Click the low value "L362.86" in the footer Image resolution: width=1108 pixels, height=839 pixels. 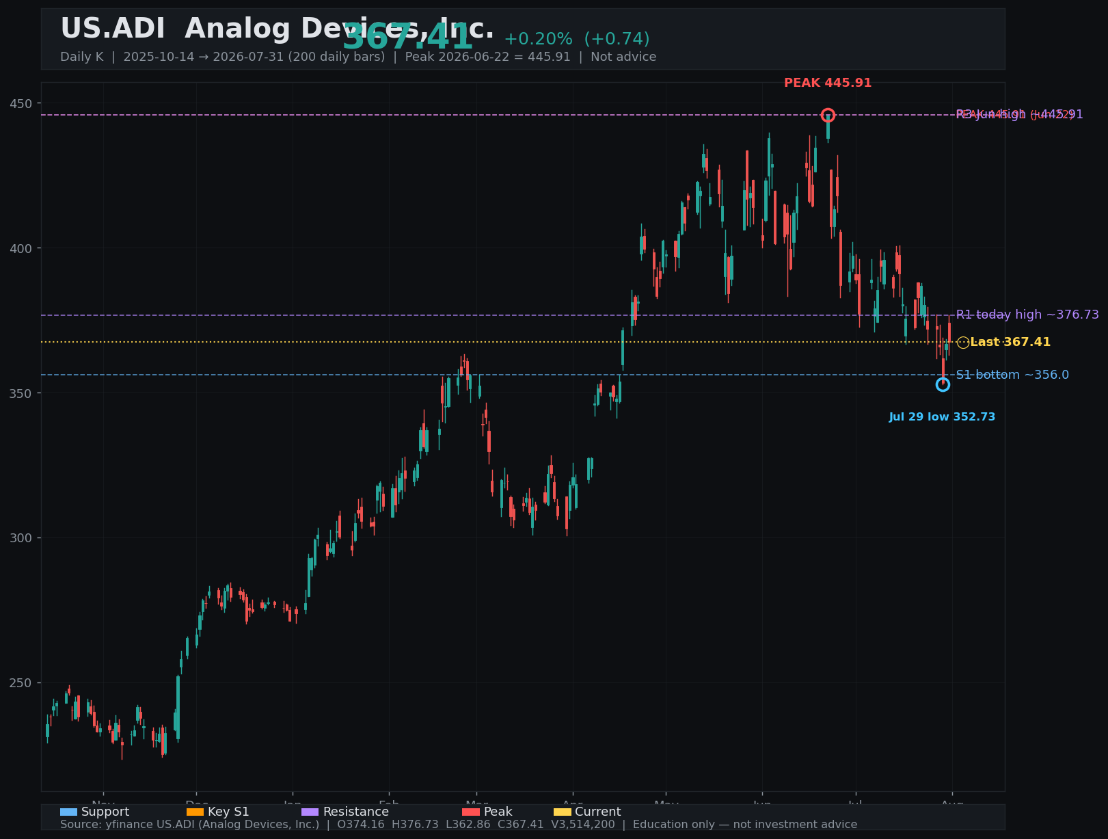click(469, 825)
